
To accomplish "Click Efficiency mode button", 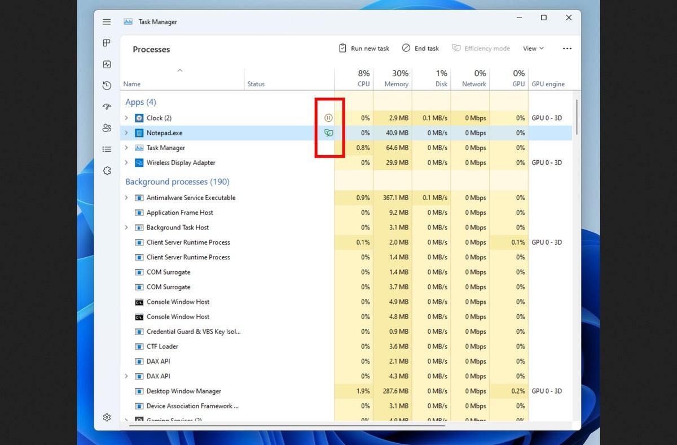I will 481,49.
